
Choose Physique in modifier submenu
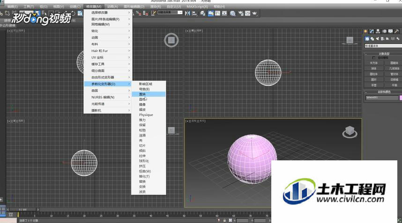[149, 115]
